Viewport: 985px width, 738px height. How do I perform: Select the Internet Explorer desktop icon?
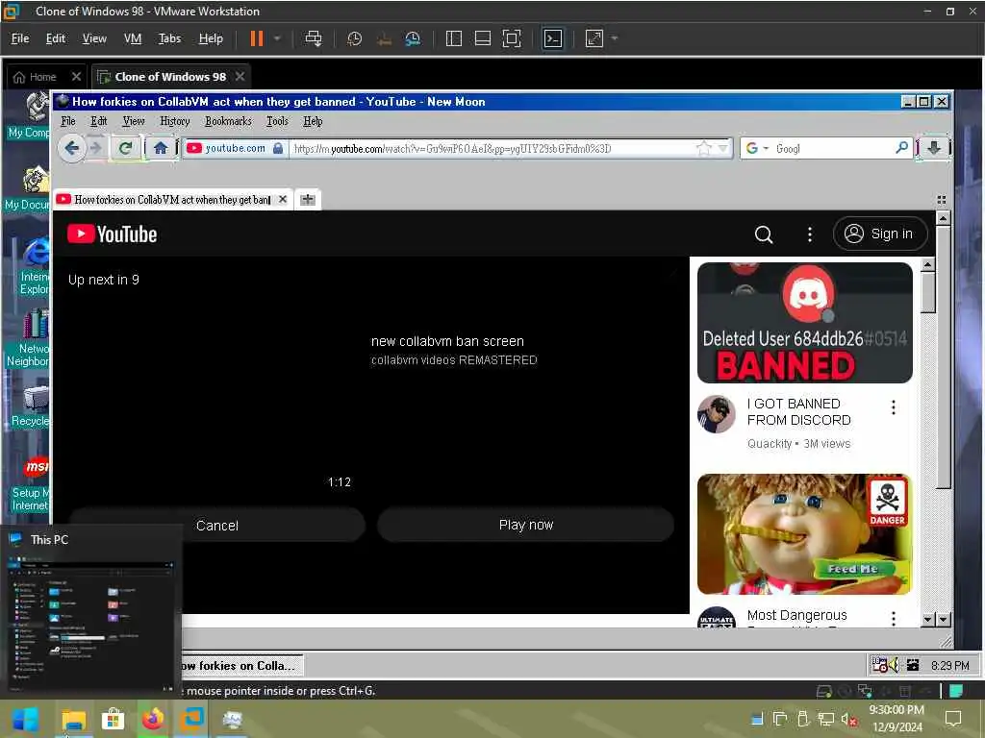33,266
